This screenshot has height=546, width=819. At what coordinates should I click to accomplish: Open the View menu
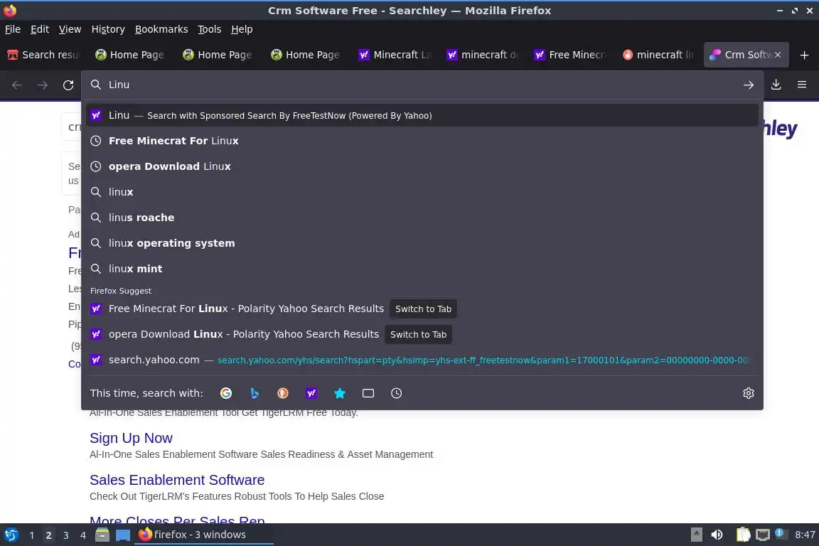pyautogui.click(x=70, y=29)
